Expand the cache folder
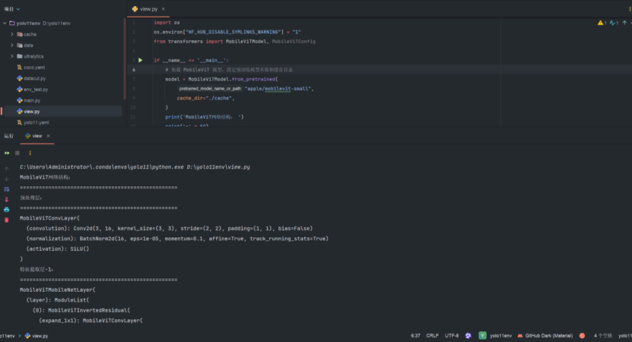 [11, 34]
